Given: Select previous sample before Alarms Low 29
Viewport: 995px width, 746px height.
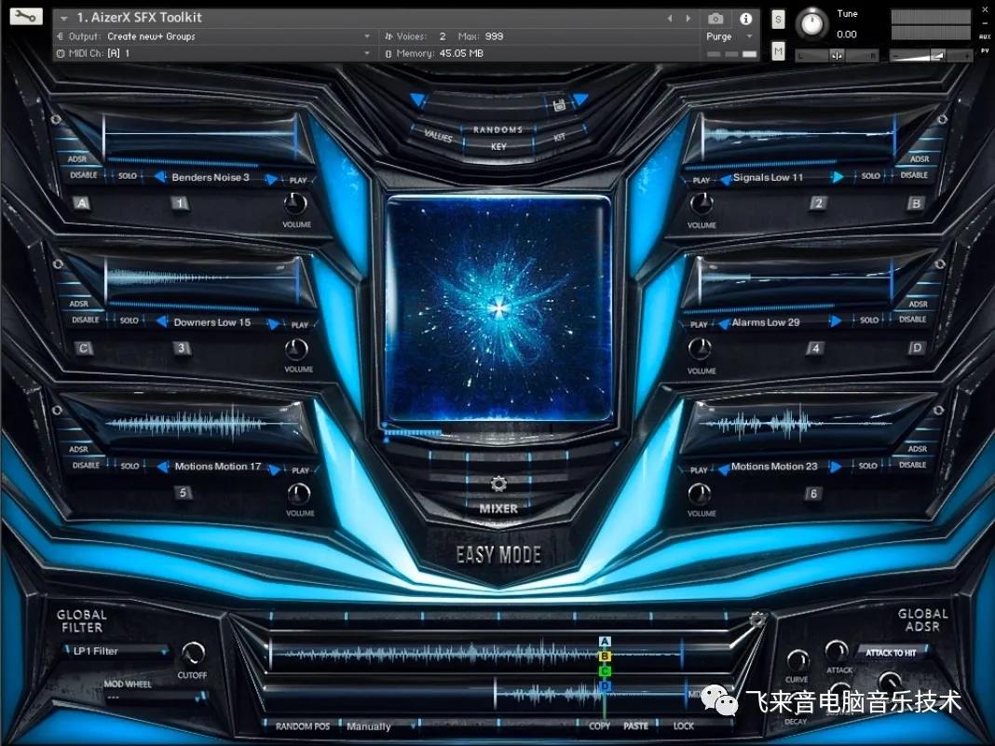Looking at the screenshot, I should (x=723, y=323).
